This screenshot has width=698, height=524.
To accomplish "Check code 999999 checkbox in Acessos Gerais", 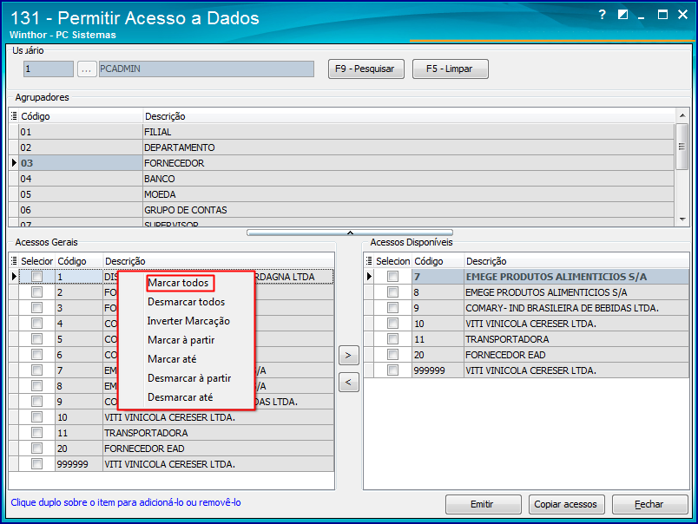I will click(37, 464).
